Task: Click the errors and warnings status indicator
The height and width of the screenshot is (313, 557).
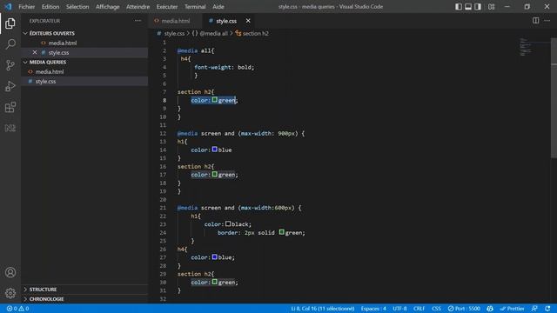Action: click(x=17, y=309)
